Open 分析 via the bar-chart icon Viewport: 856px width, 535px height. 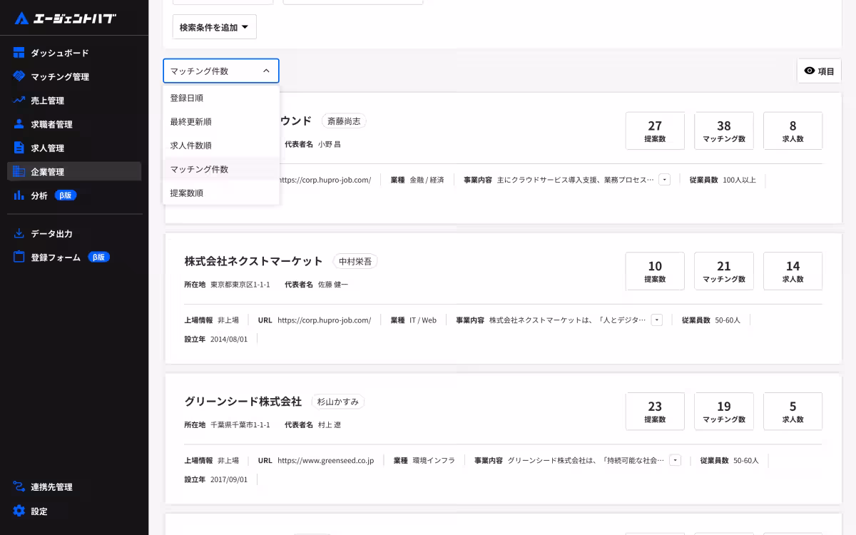click(17, 195)
